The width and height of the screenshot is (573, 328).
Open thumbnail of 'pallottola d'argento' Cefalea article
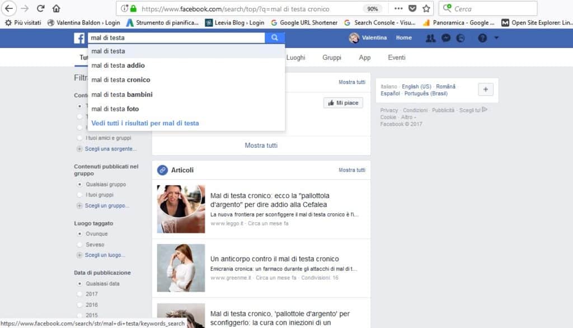coord(181,209)
